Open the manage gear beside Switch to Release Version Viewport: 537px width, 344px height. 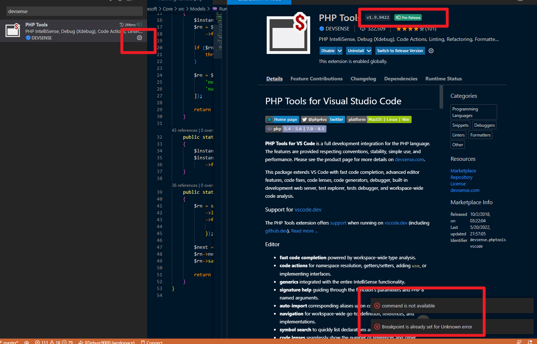click(431, 51)
